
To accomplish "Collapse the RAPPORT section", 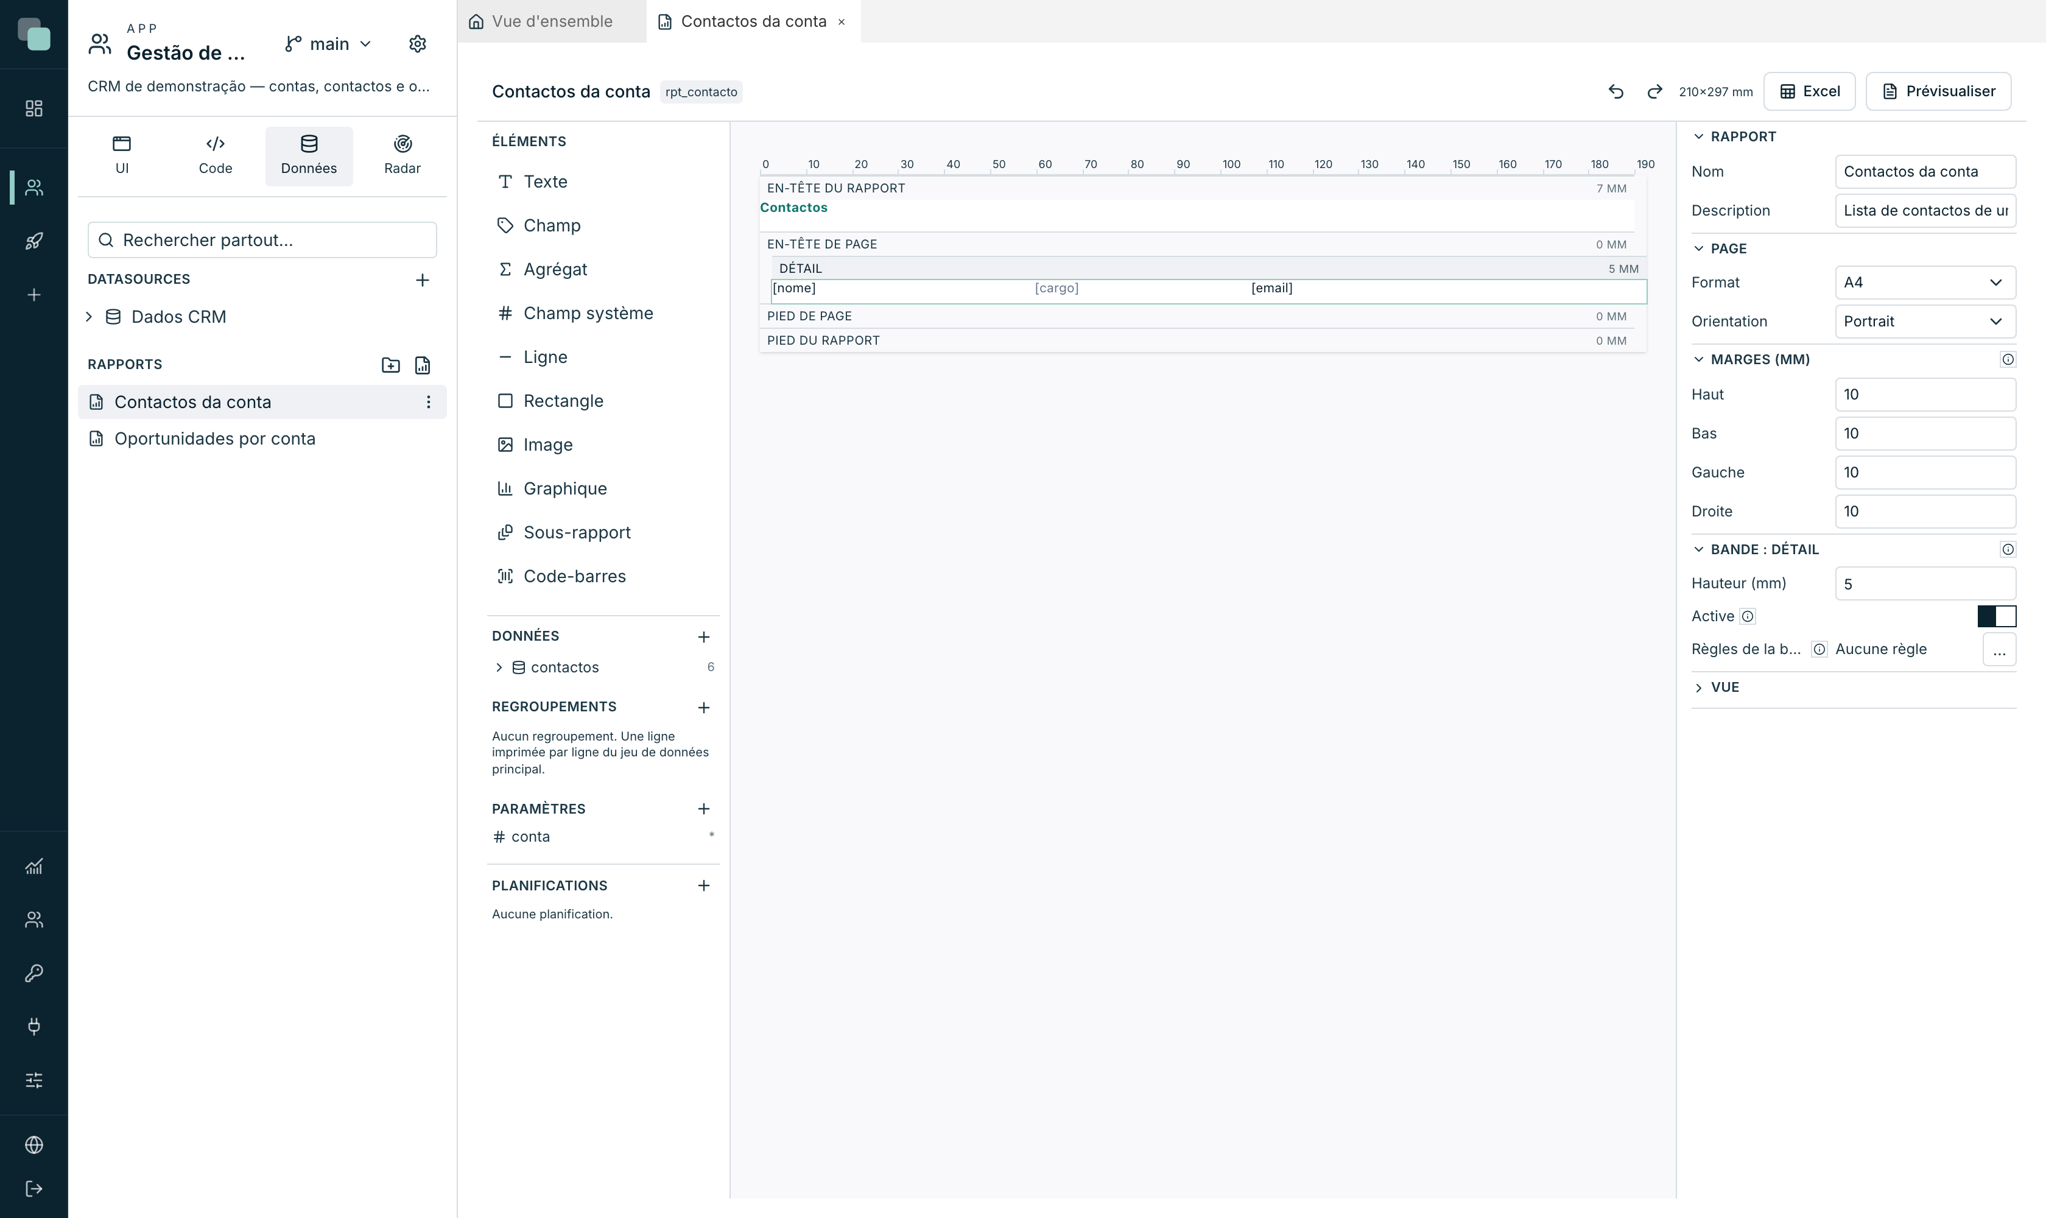I will point(1699,137).
